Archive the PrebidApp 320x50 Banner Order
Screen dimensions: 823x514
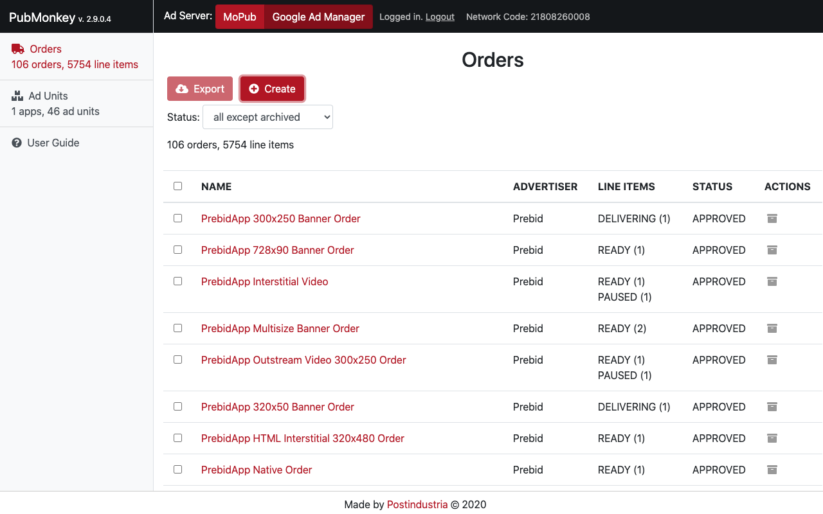tap(772, 407)
